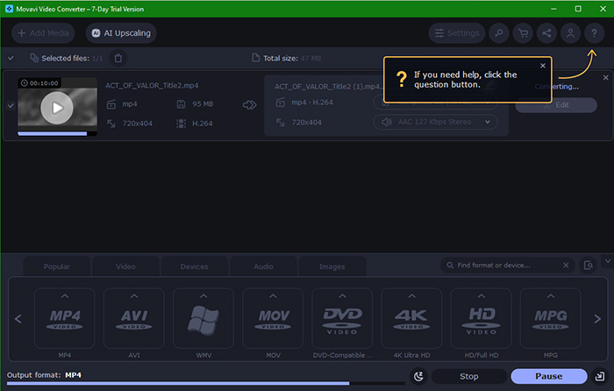Select the MOV video format
The image size is (614, 391).
point(273,318)
